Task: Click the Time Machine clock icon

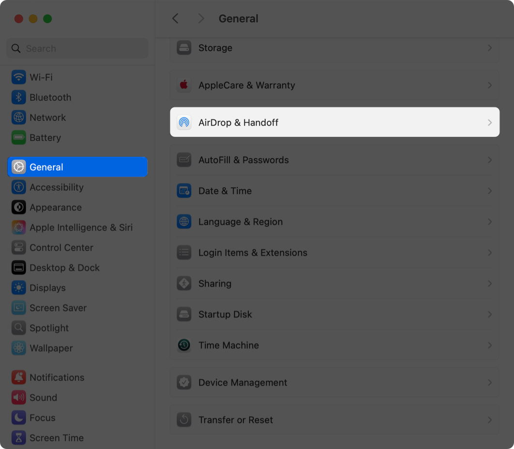Action: point(184,345)
